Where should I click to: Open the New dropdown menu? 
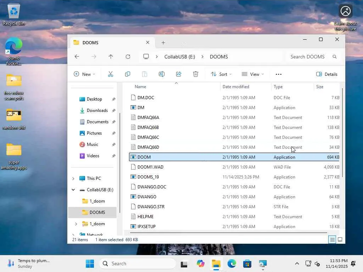coord(84,74)
